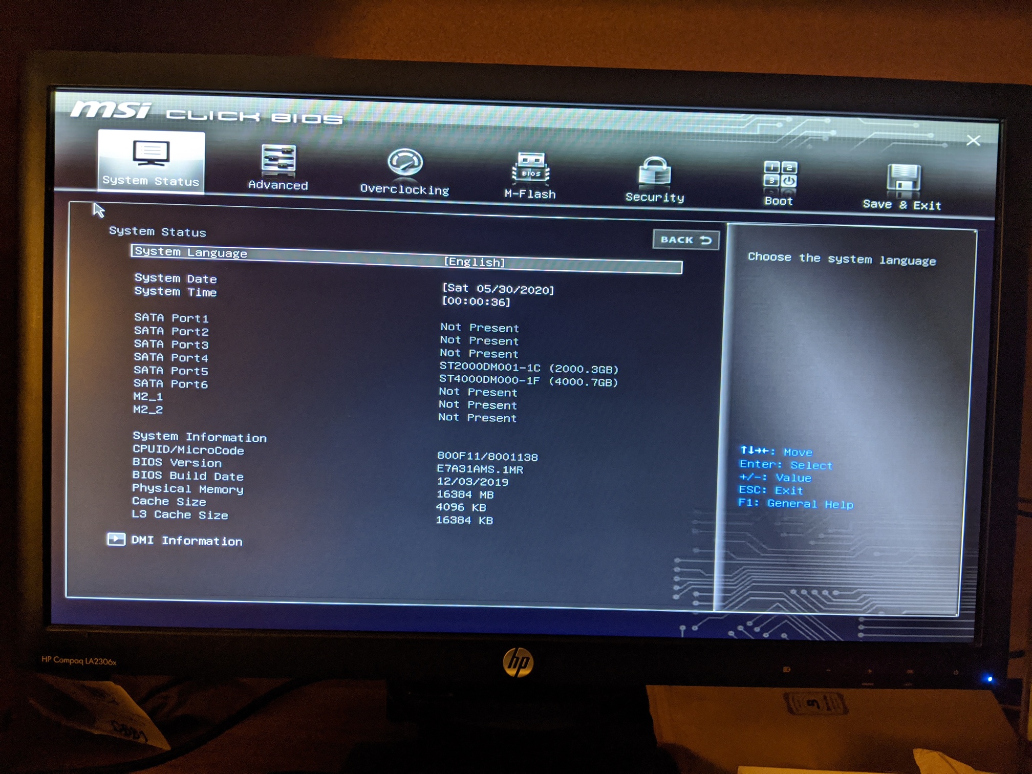The width and height of the screenshot is (1032, 774).
Task: Click the MSI Click BIOS logo
Action: tap(206, 113)
